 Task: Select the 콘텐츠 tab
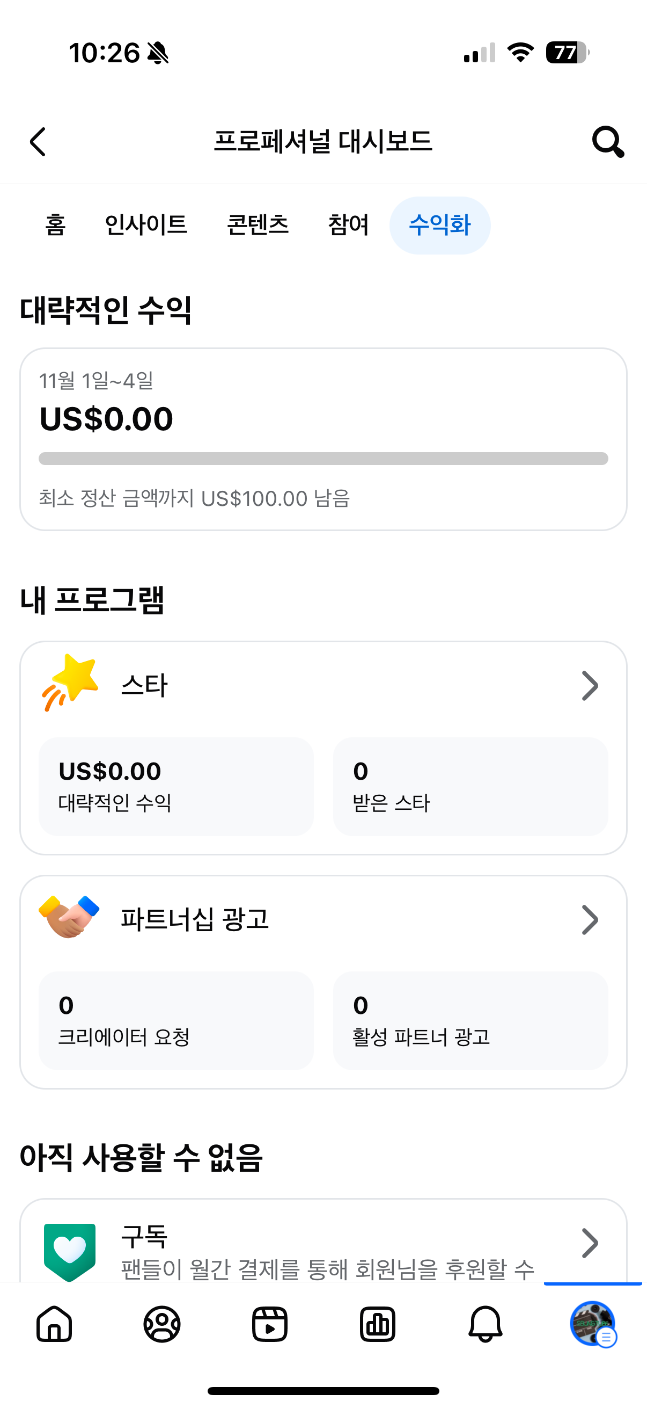pos(257,225)
